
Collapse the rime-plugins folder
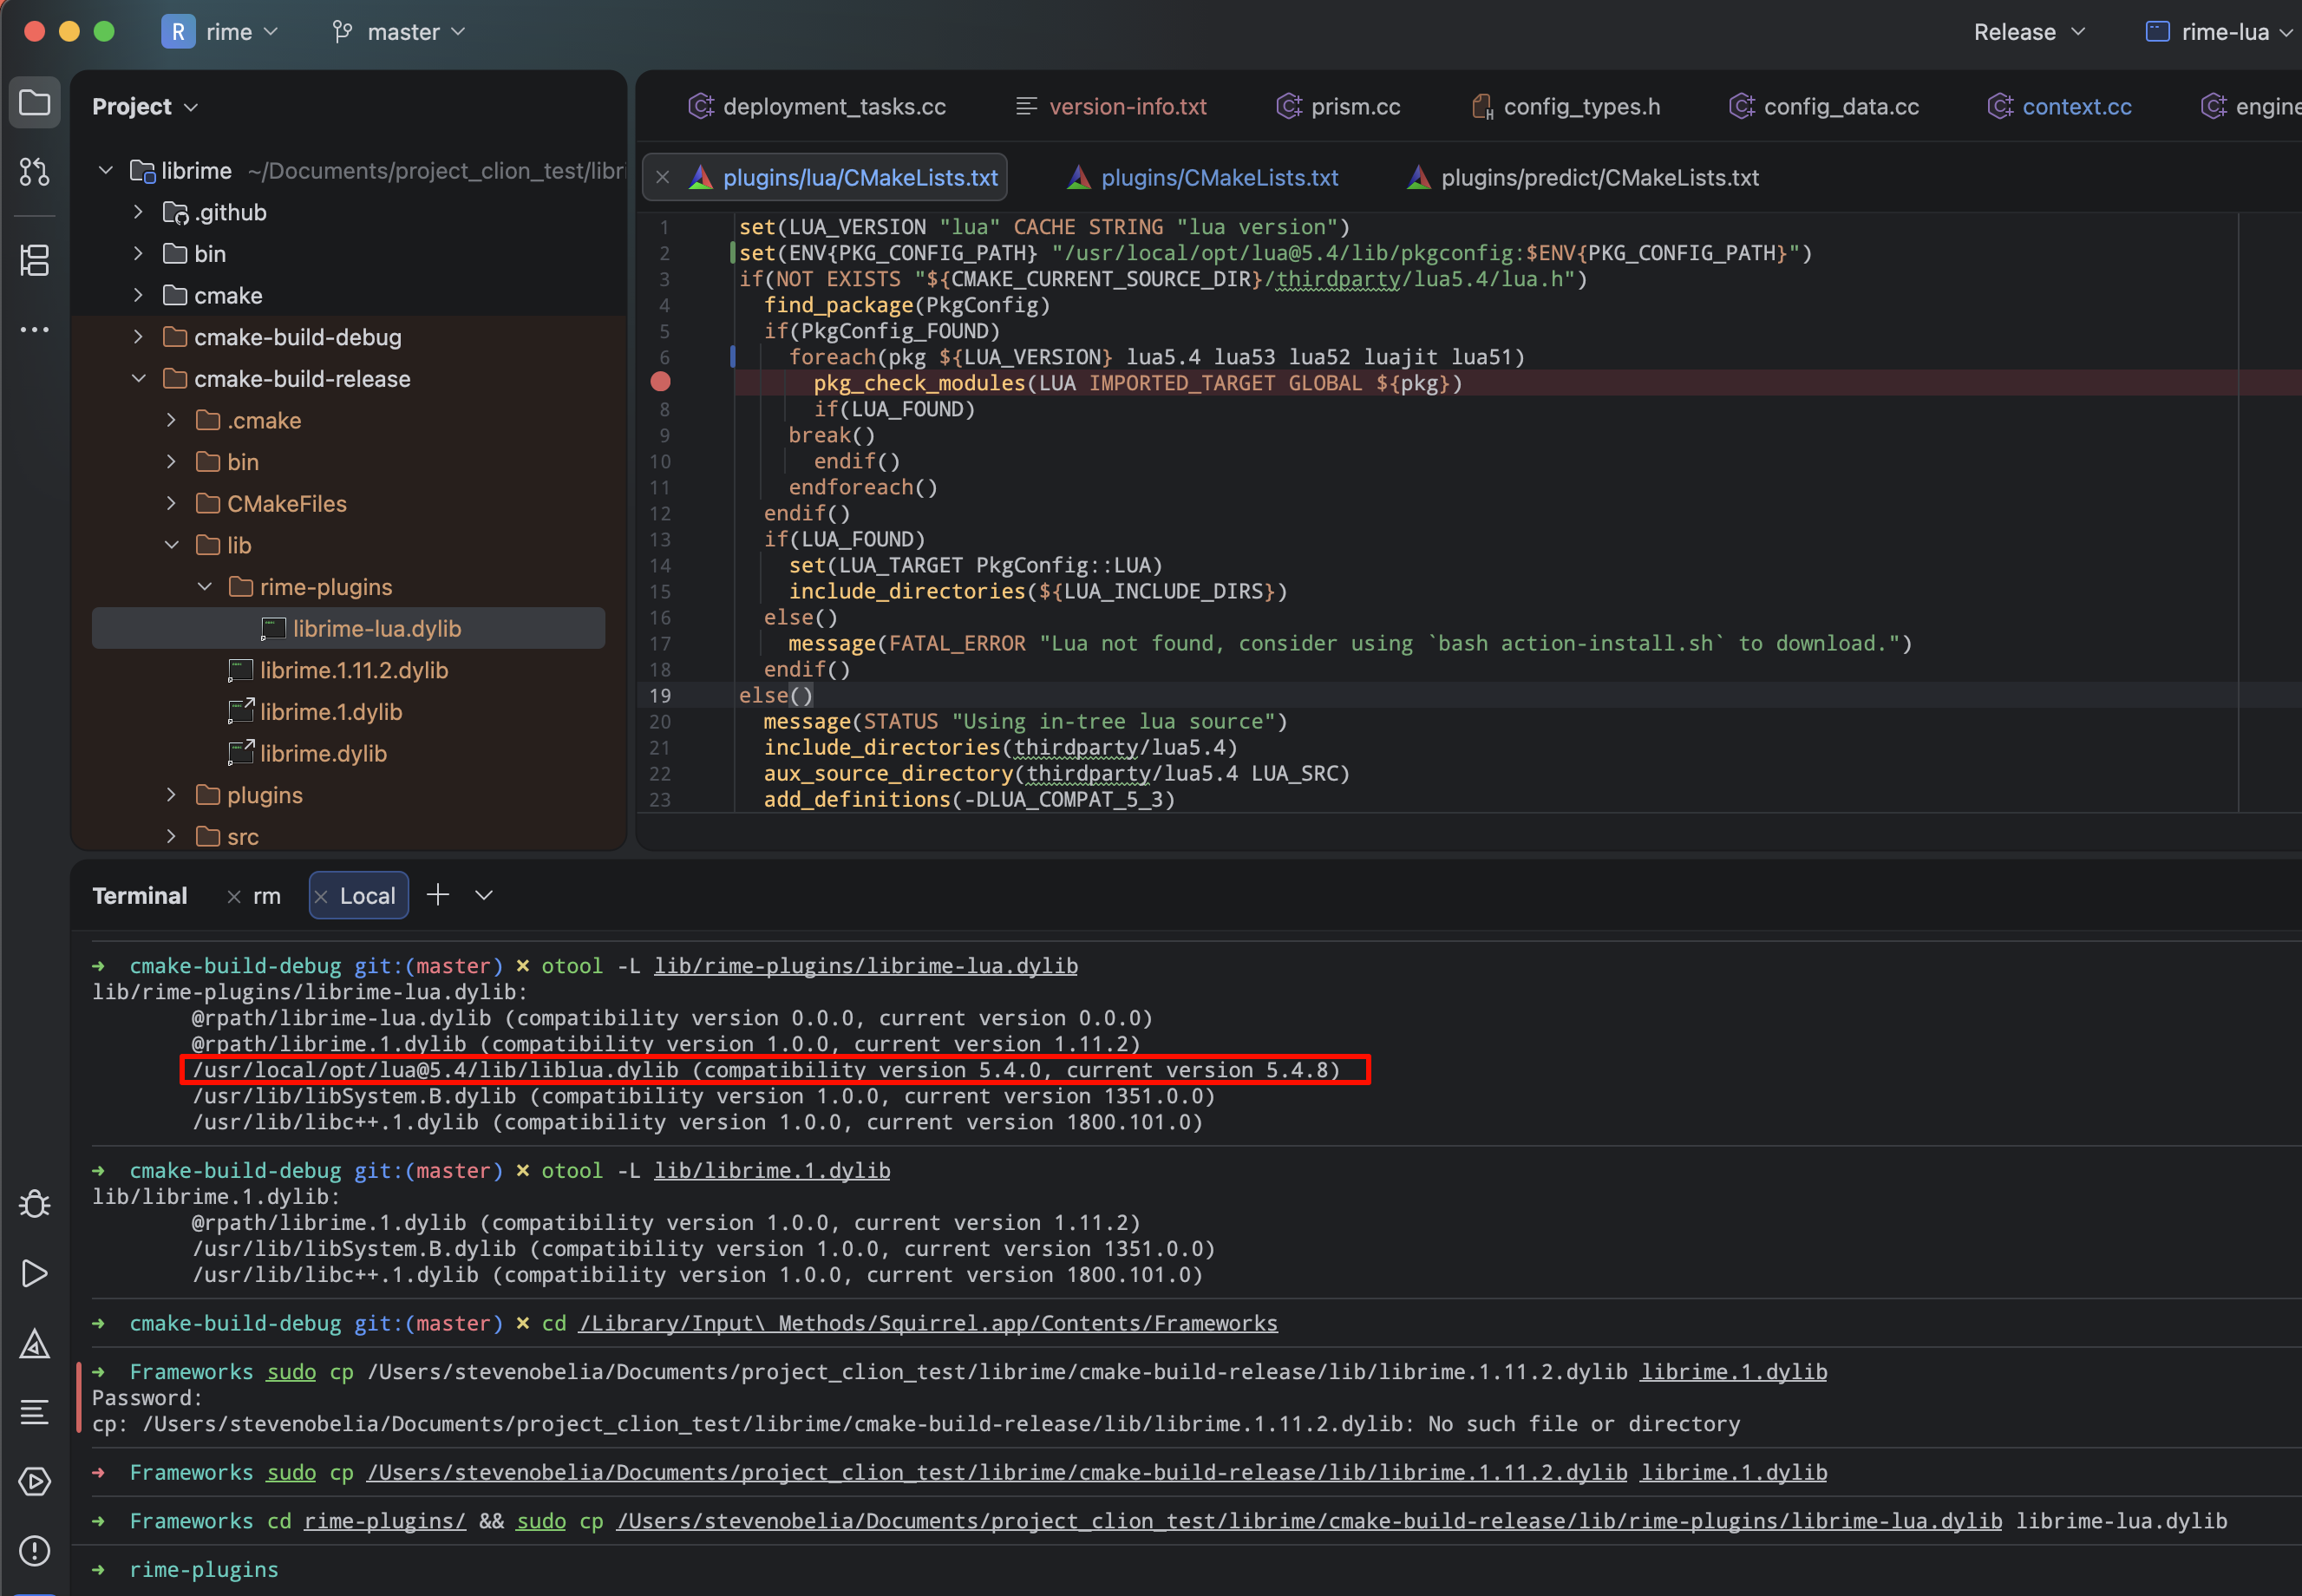(205, 587)
